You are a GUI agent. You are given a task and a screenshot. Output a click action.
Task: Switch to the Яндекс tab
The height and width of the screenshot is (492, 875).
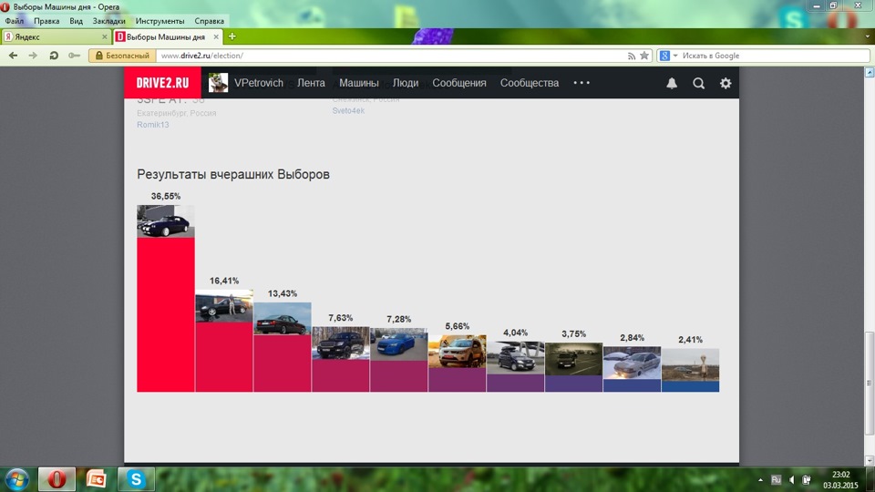point(56,36)
